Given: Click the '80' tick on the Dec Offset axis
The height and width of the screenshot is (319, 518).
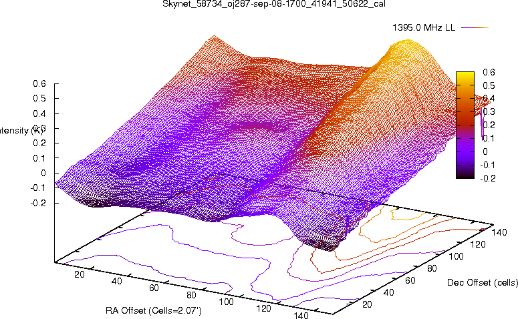Looking at the screenshot, I should coord(432,268).
